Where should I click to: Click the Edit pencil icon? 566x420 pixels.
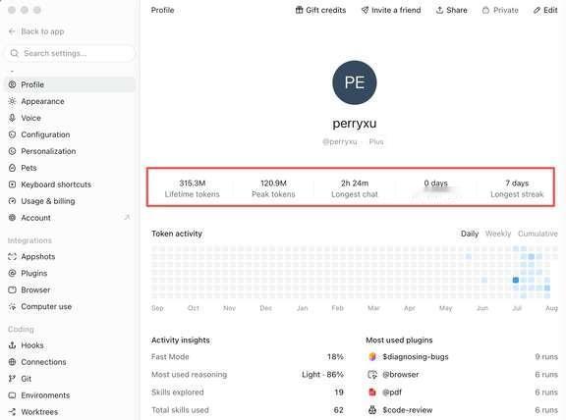(x=538, y=10)
